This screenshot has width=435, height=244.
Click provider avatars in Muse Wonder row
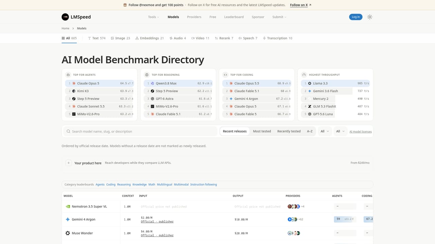pos(294,233)
